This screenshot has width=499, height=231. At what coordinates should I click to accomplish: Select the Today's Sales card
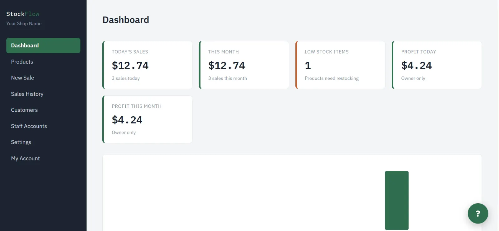click(x=148, y=65)
